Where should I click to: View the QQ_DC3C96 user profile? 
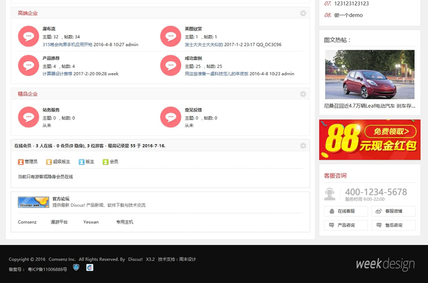pos(269,44)
